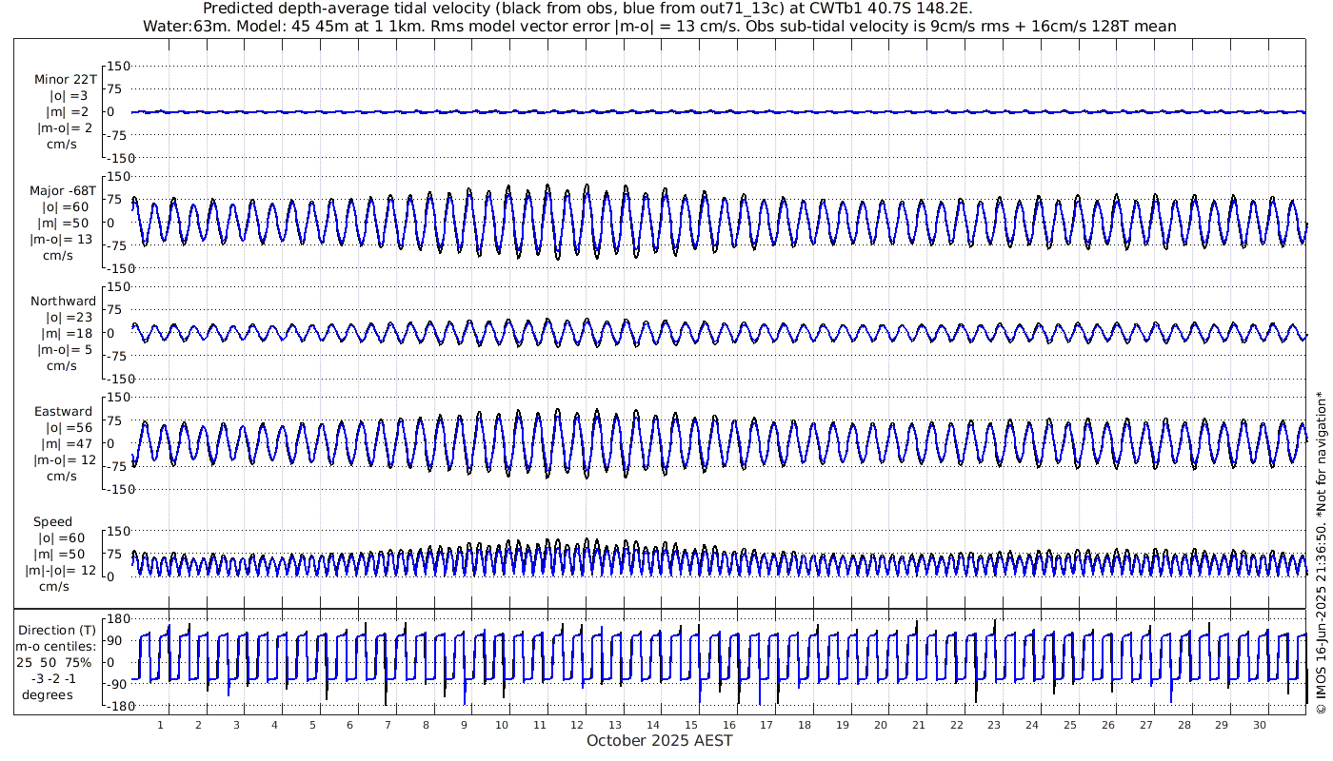Click the 'Major -68T' panel label
The width and height of the screenshot is (1333, 761).
pyautogui.click(x=63, y=190)
